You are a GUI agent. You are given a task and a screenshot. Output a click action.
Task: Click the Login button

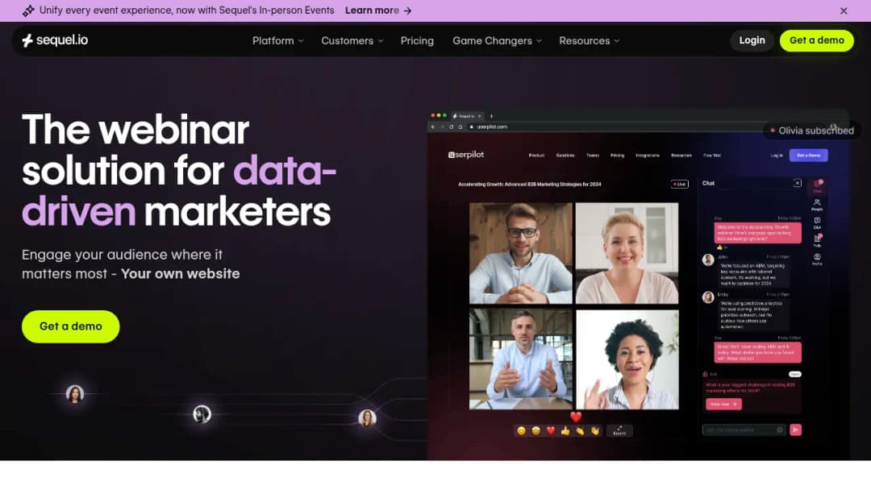coord(752,40)
